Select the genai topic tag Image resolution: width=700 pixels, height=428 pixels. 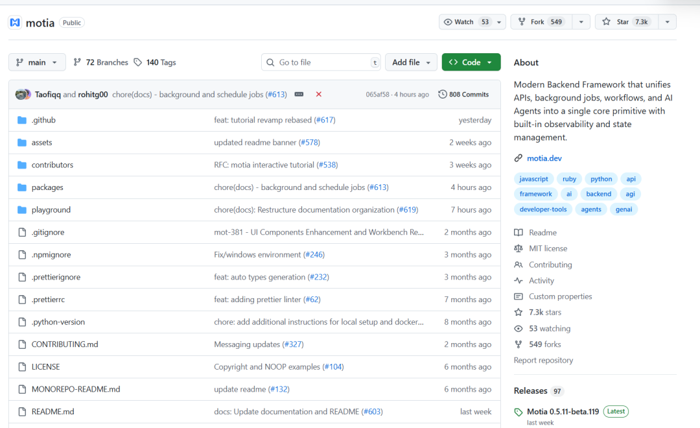[624, 209]
